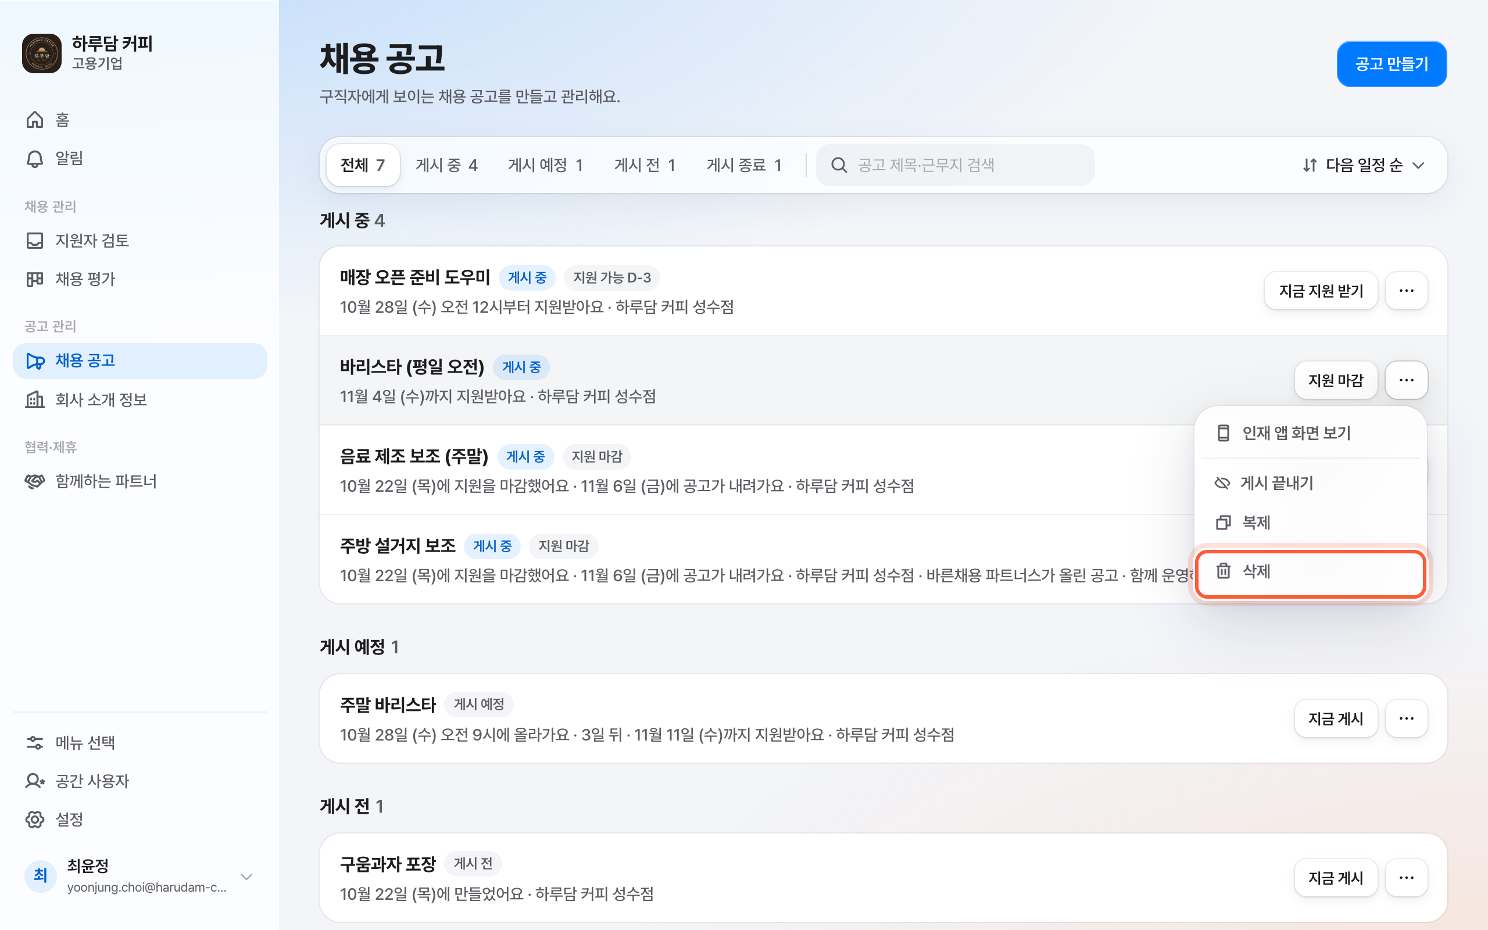Screen dimensions: 1488x930
Task: Open the 음료 제조 보조 (주말) posting
Action: tap(414, 456)
